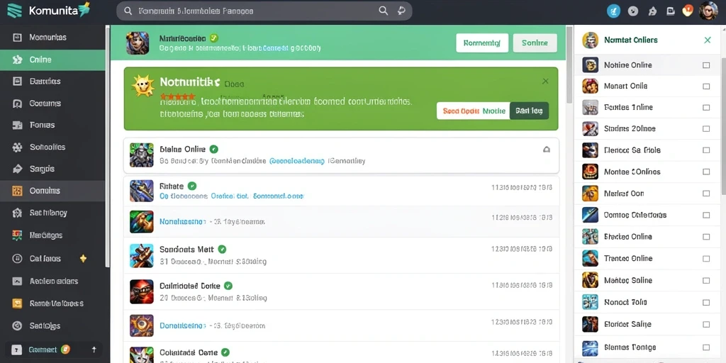Click the sun mascot icon in green banner
726x363 pixels.
pos(143,85)
